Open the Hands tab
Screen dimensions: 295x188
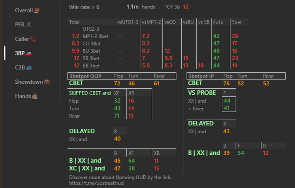point(26,96)
